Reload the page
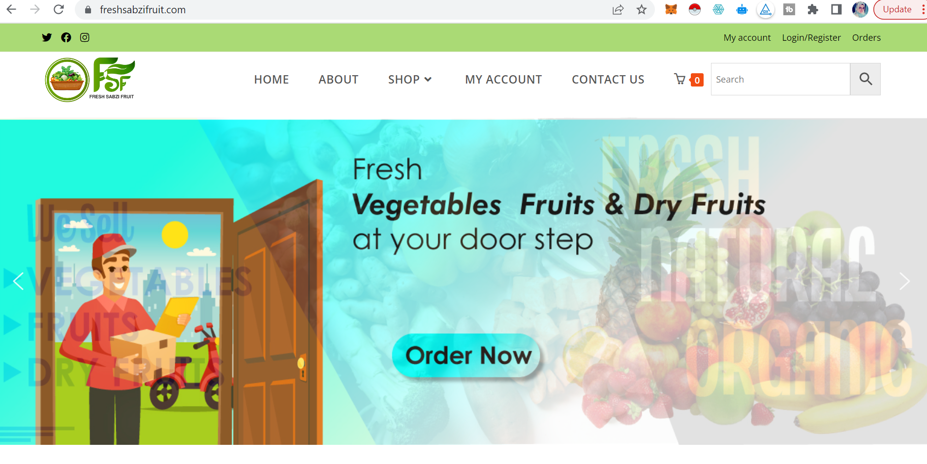The width and height of the screenshot is (927, 464). [59, 9]
